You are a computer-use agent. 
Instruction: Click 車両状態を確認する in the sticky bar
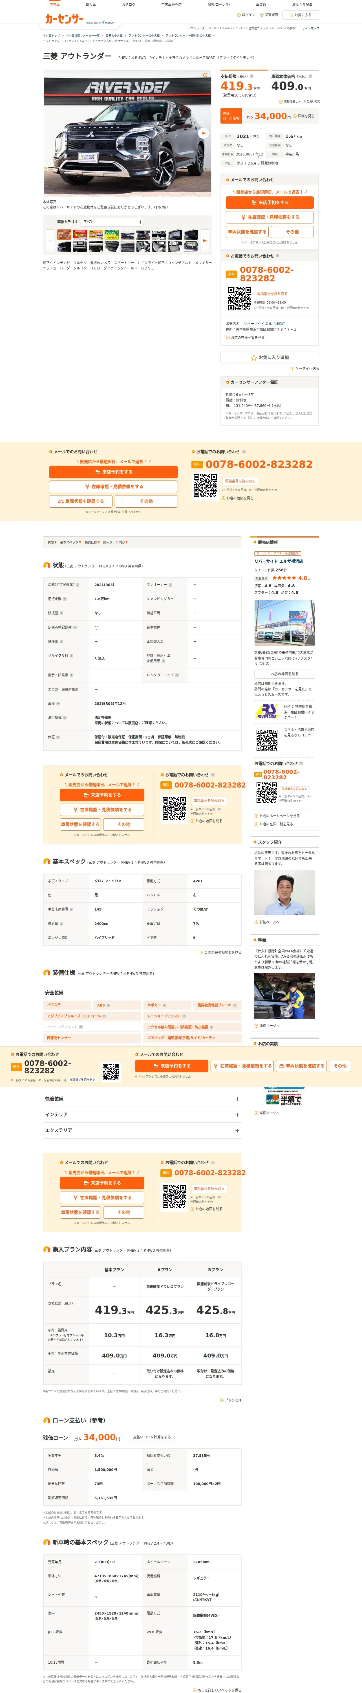(302, 1066)
